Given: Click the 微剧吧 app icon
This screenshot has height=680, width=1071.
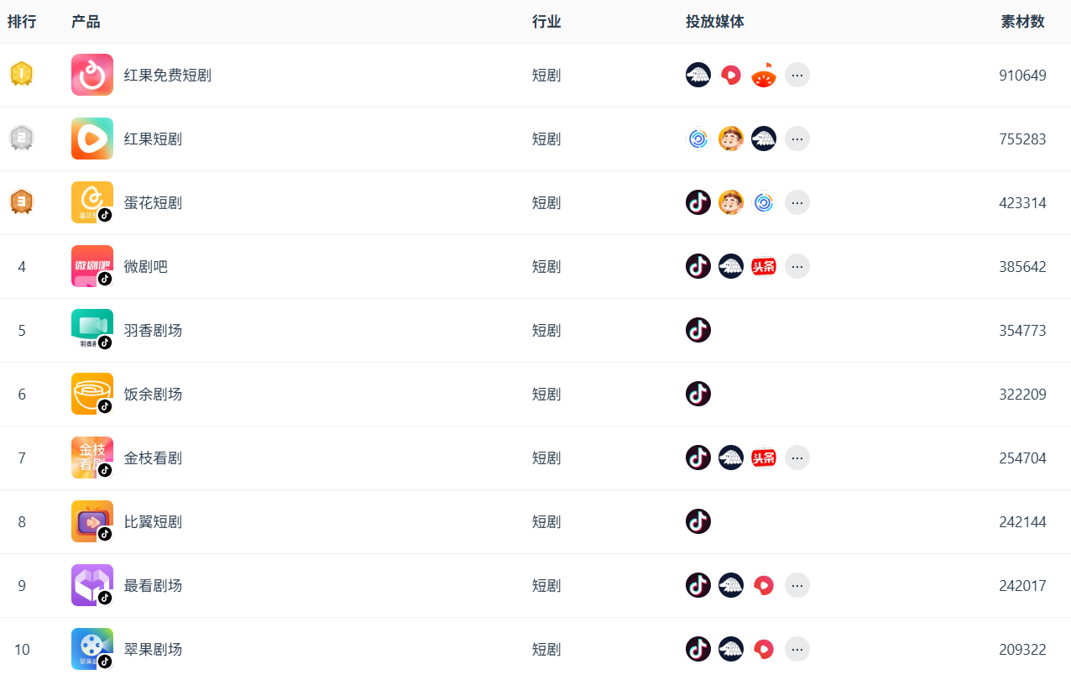Looking at the screenshot, I should coord(92,266).
